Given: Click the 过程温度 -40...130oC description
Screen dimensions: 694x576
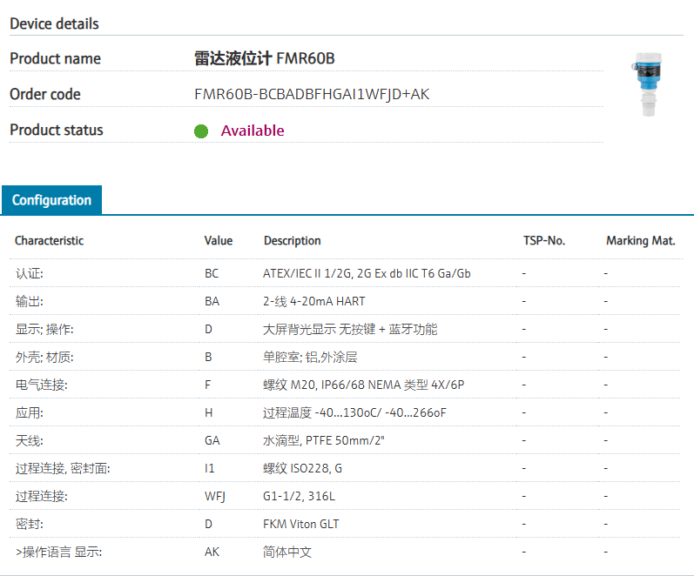Looking at the screenshot, I should coord(354,412).
